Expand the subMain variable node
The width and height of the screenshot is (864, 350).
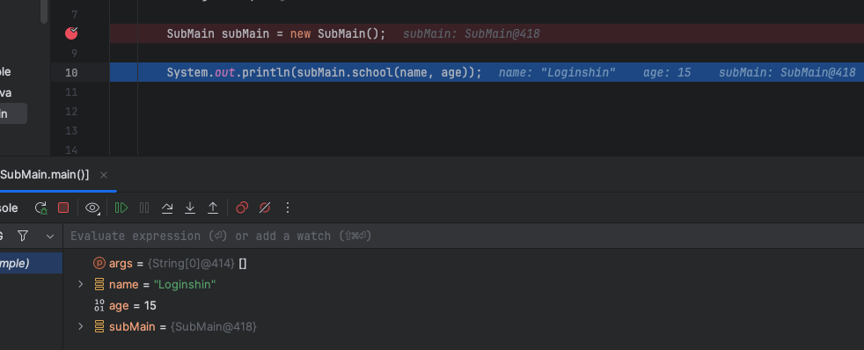[x=80, y=326]
